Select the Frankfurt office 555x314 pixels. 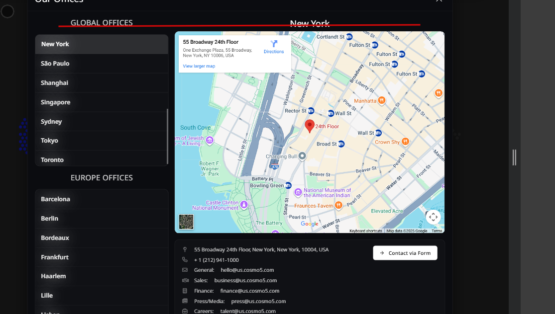101,257
